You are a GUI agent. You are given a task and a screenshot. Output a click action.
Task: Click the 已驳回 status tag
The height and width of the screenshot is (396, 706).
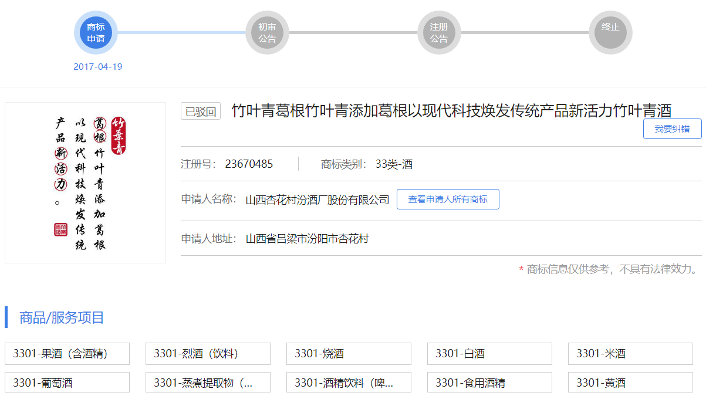pyautogui.click(x=201, y=111)
